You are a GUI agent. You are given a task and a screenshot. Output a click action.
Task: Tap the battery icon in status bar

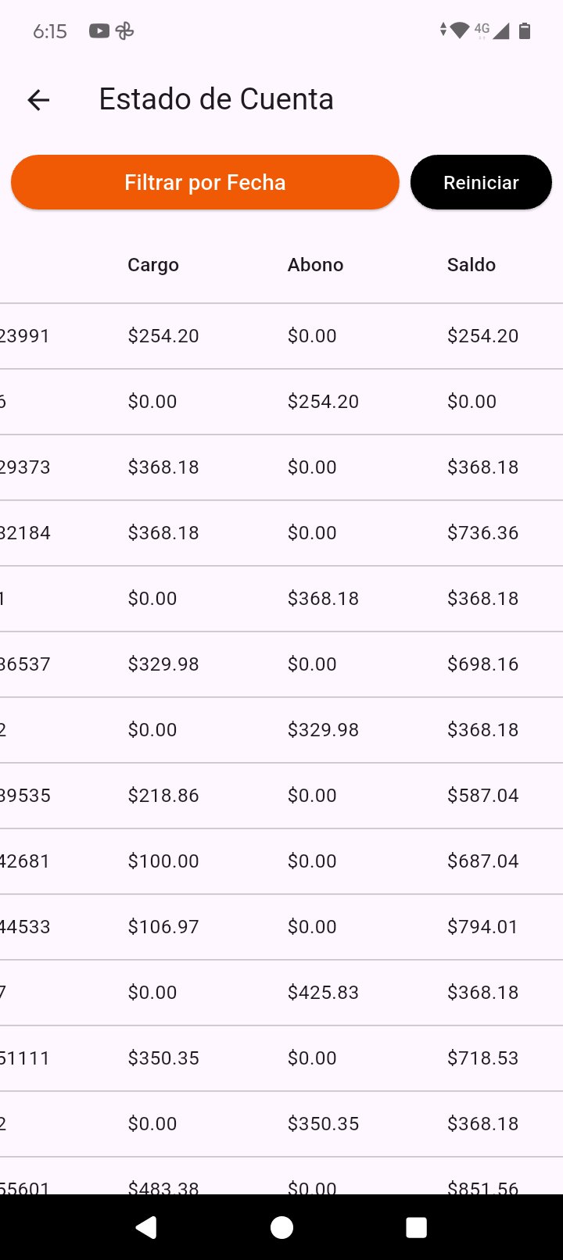click(x=525, y=30)
